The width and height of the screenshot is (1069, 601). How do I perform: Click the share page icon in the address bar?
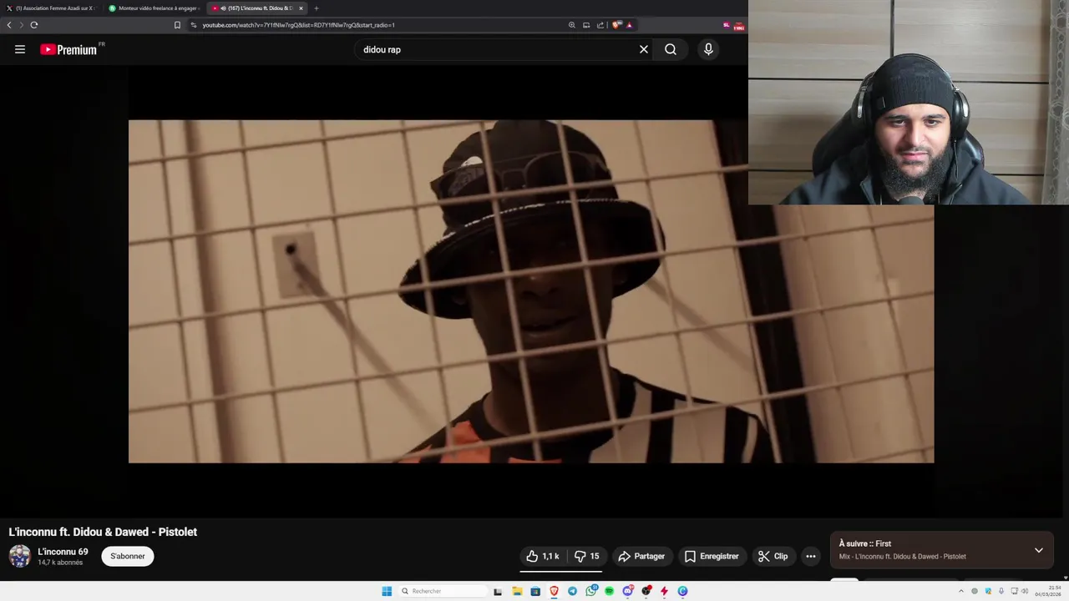point(600,25)
